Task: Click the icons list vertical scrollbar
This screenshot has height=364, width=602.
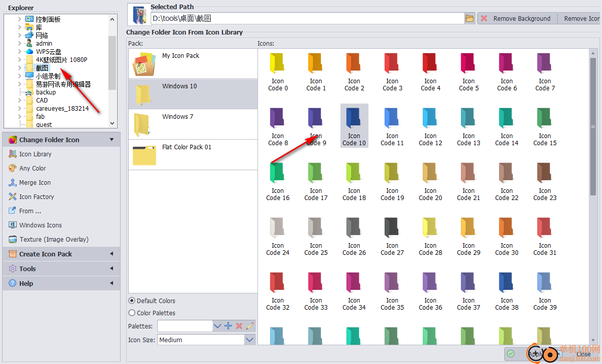Action: click(593, 126)
